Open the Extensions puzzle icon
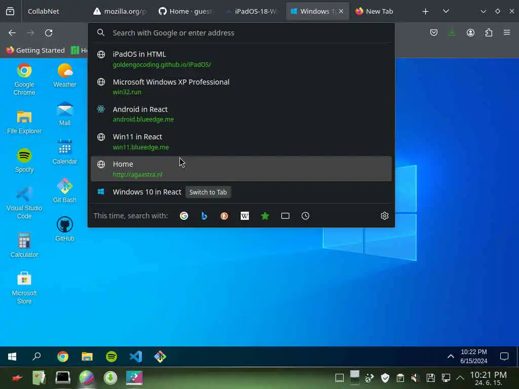The image size is (519, 389). [x=489, y=33]
